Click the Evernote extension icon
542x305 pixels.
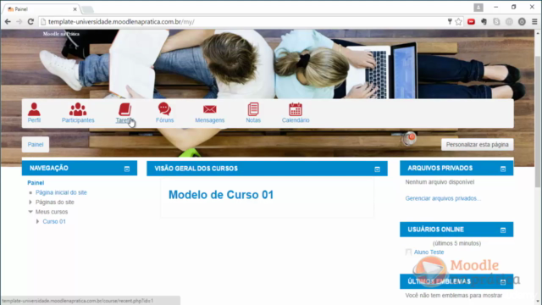484,22
